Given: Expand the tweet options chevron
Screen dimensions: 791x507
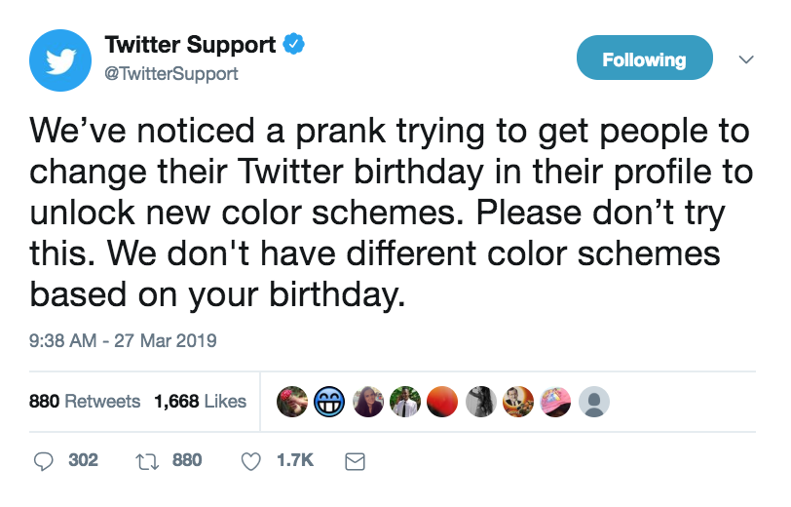Looking at the screenshot, I should pyautogui.click(x=746, y=59).
